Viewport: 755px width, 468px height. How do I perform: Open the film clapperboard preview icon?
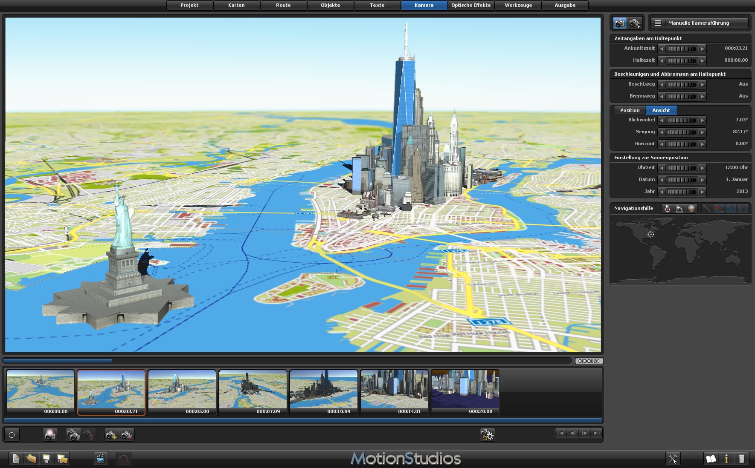coord(100,459)
